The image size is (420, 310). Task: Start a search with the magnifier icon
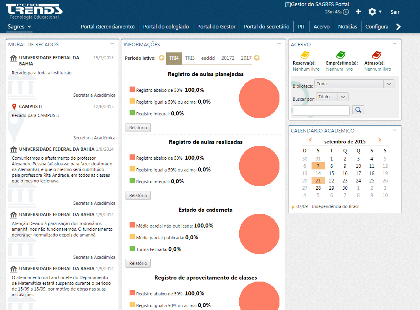pos(358,110)
